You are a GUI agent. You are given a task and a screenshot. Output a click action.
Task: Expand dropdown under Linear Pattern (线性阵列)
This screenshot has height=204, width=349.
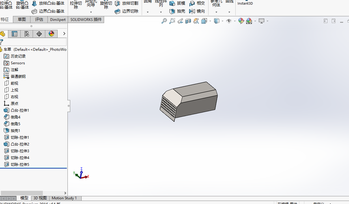pyautogui.click(x=161, y=12)
